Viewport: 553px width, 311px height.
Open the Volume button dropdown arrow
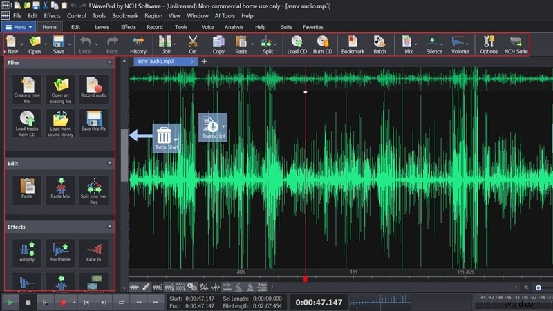[467, 44]
